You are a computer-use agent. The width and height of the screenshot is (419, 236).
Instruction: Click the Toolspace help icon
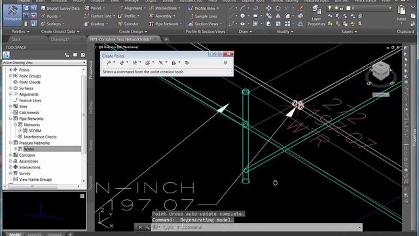(83, 55)
